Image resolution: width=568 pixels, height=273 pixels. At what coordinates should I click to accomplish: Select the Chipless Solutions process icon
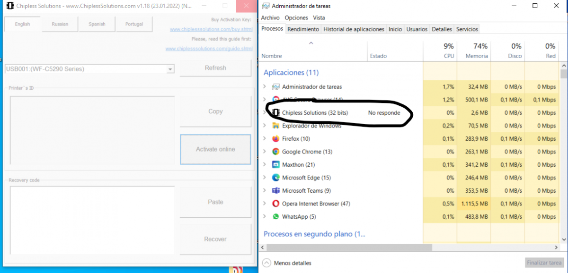[276, 113]
